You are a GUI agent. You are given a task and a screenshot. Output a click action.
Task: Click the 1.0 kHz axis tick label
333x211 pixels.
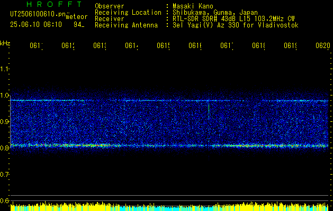pyautogui.click(x=4, y=95)
